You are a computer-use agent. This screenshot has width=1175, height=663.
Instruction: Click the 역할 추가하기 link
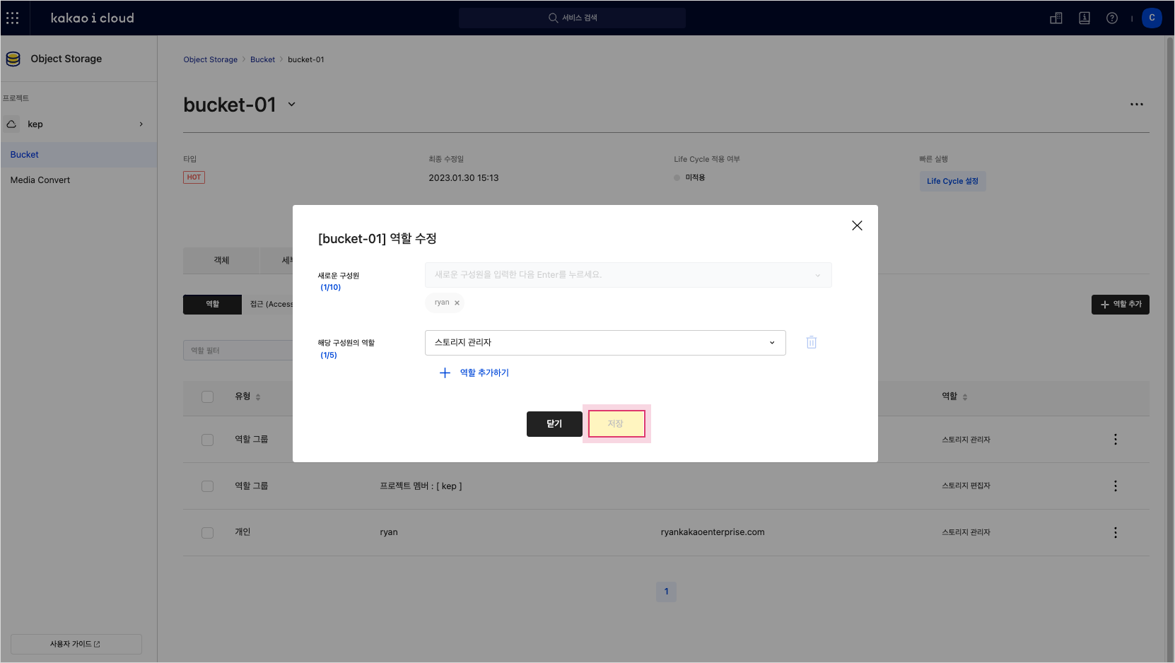click(484, 372)
